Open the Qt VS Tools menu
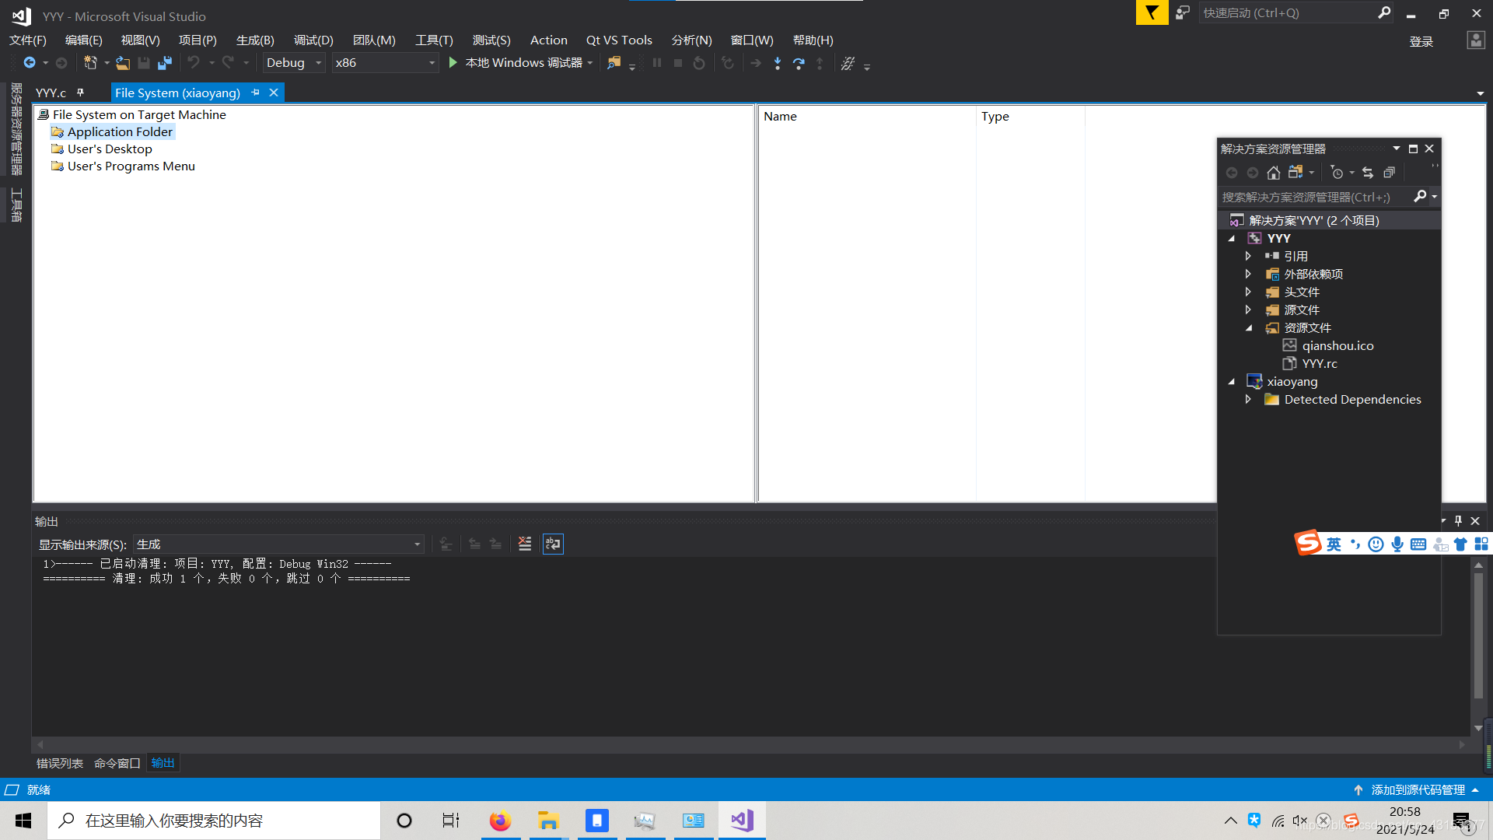This screenshot has height=840, width=1493. [x=619, y=40]
